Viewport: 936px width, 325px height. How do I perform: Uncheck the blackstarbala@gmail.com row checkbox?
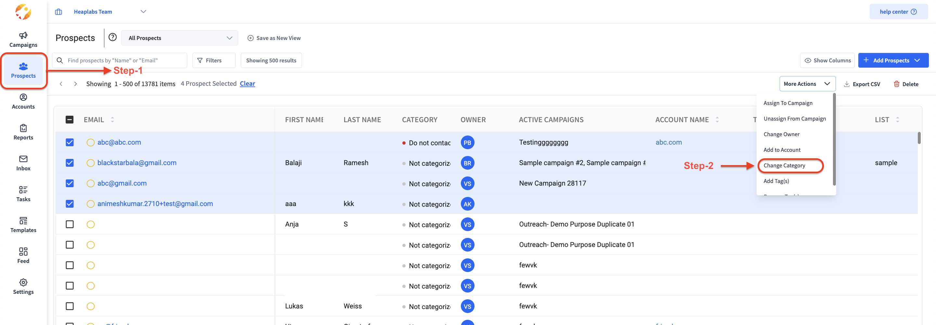click(70, 163)
